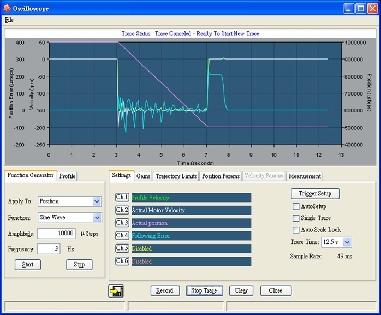Click the Sample Rate value 49 ms
The height and width of the screenshot is (315, 381).
344,256
